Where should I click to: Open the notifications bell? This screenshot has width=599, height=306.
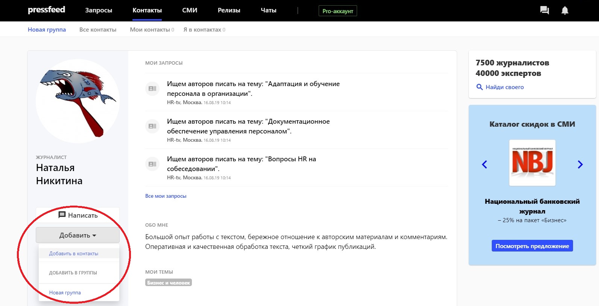pos(565,11)
